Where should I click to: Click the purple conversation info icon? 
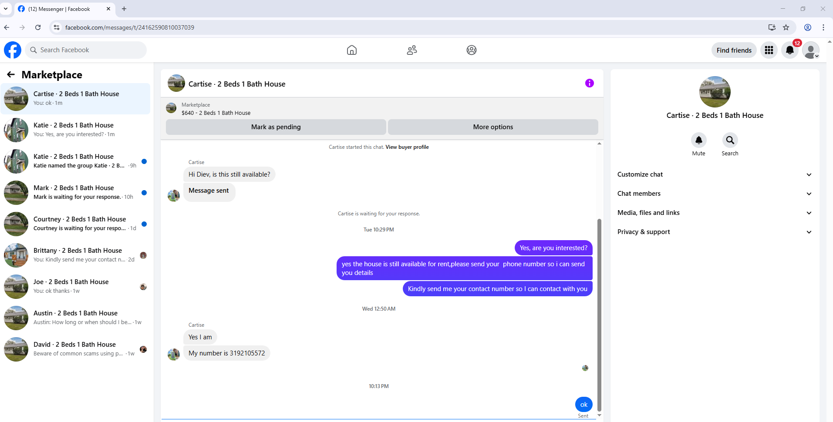(x=590, y=83)
